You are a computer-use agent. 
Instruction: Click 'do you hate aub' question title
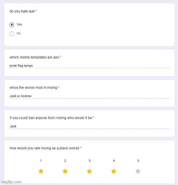click(x=22, y=11)
